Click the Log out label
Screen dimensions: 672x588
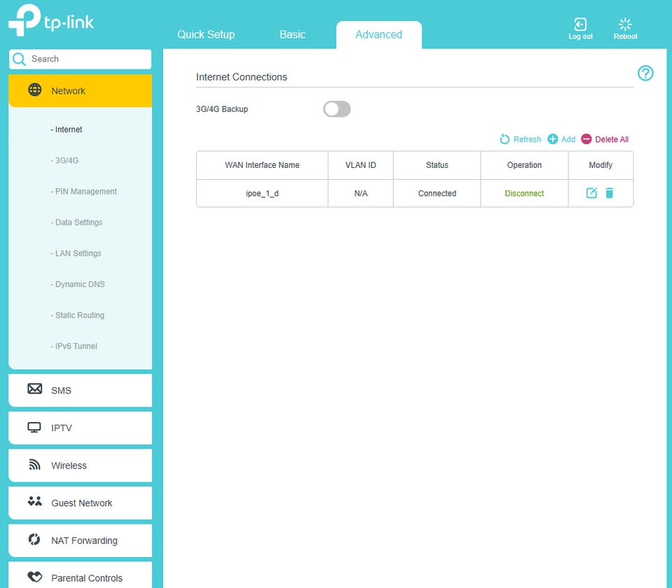coord(580,36)
